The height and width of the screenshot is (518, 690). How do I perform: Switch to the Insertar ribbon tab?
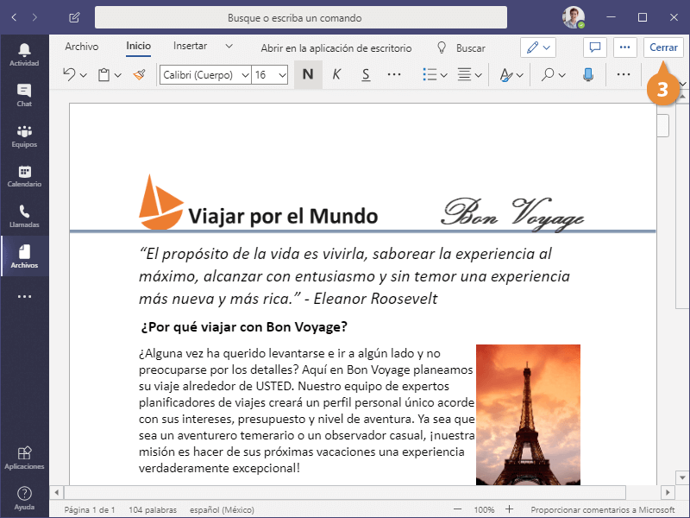[193, 47]
